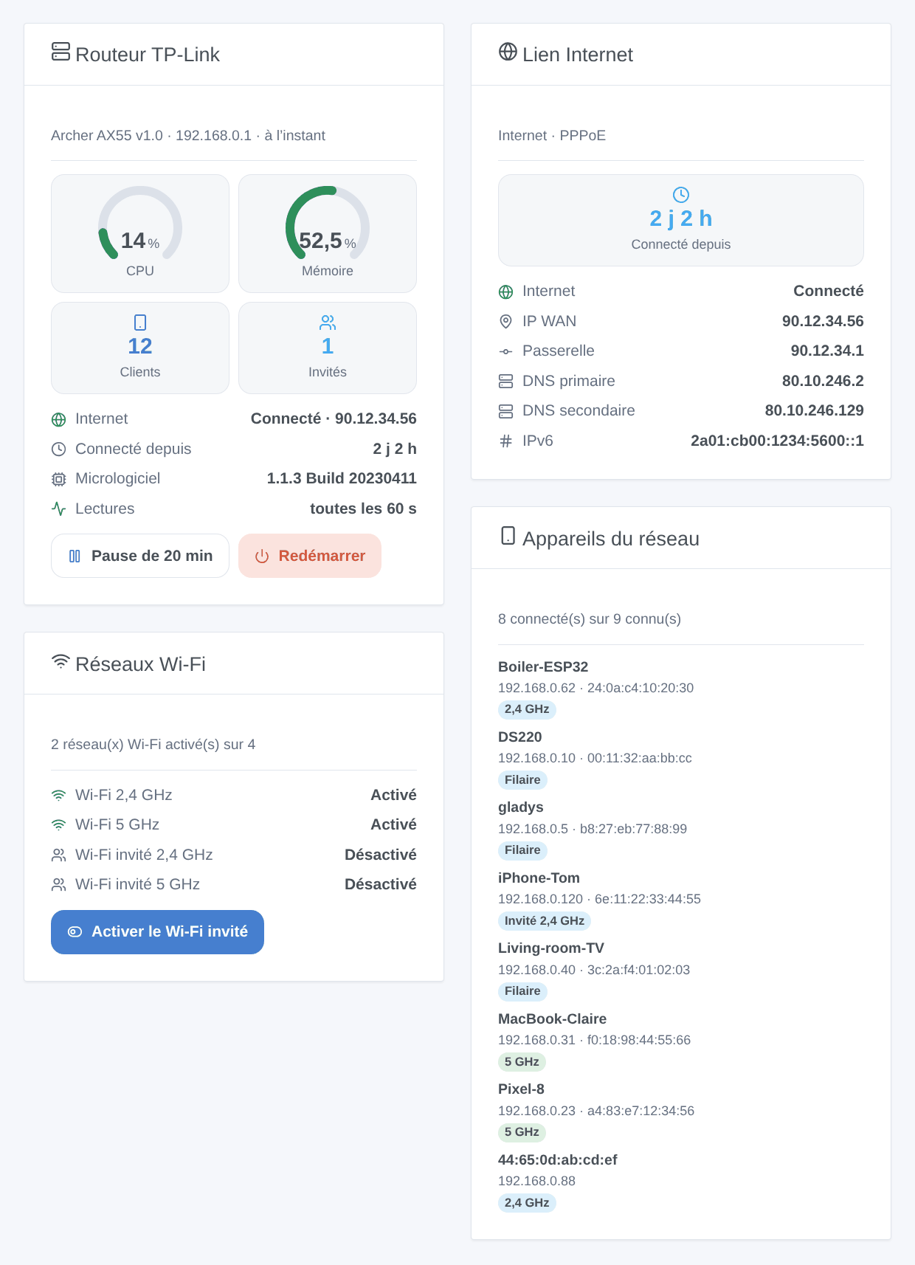Select the gladys device name
915x1265 pixels.
[521, 807]
